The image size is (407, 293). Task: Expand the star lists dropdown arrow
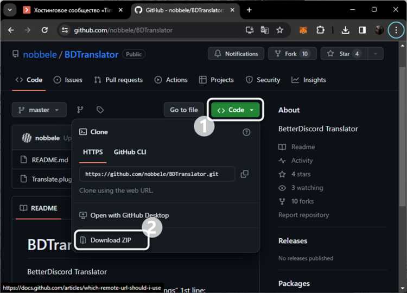(376, 54)
